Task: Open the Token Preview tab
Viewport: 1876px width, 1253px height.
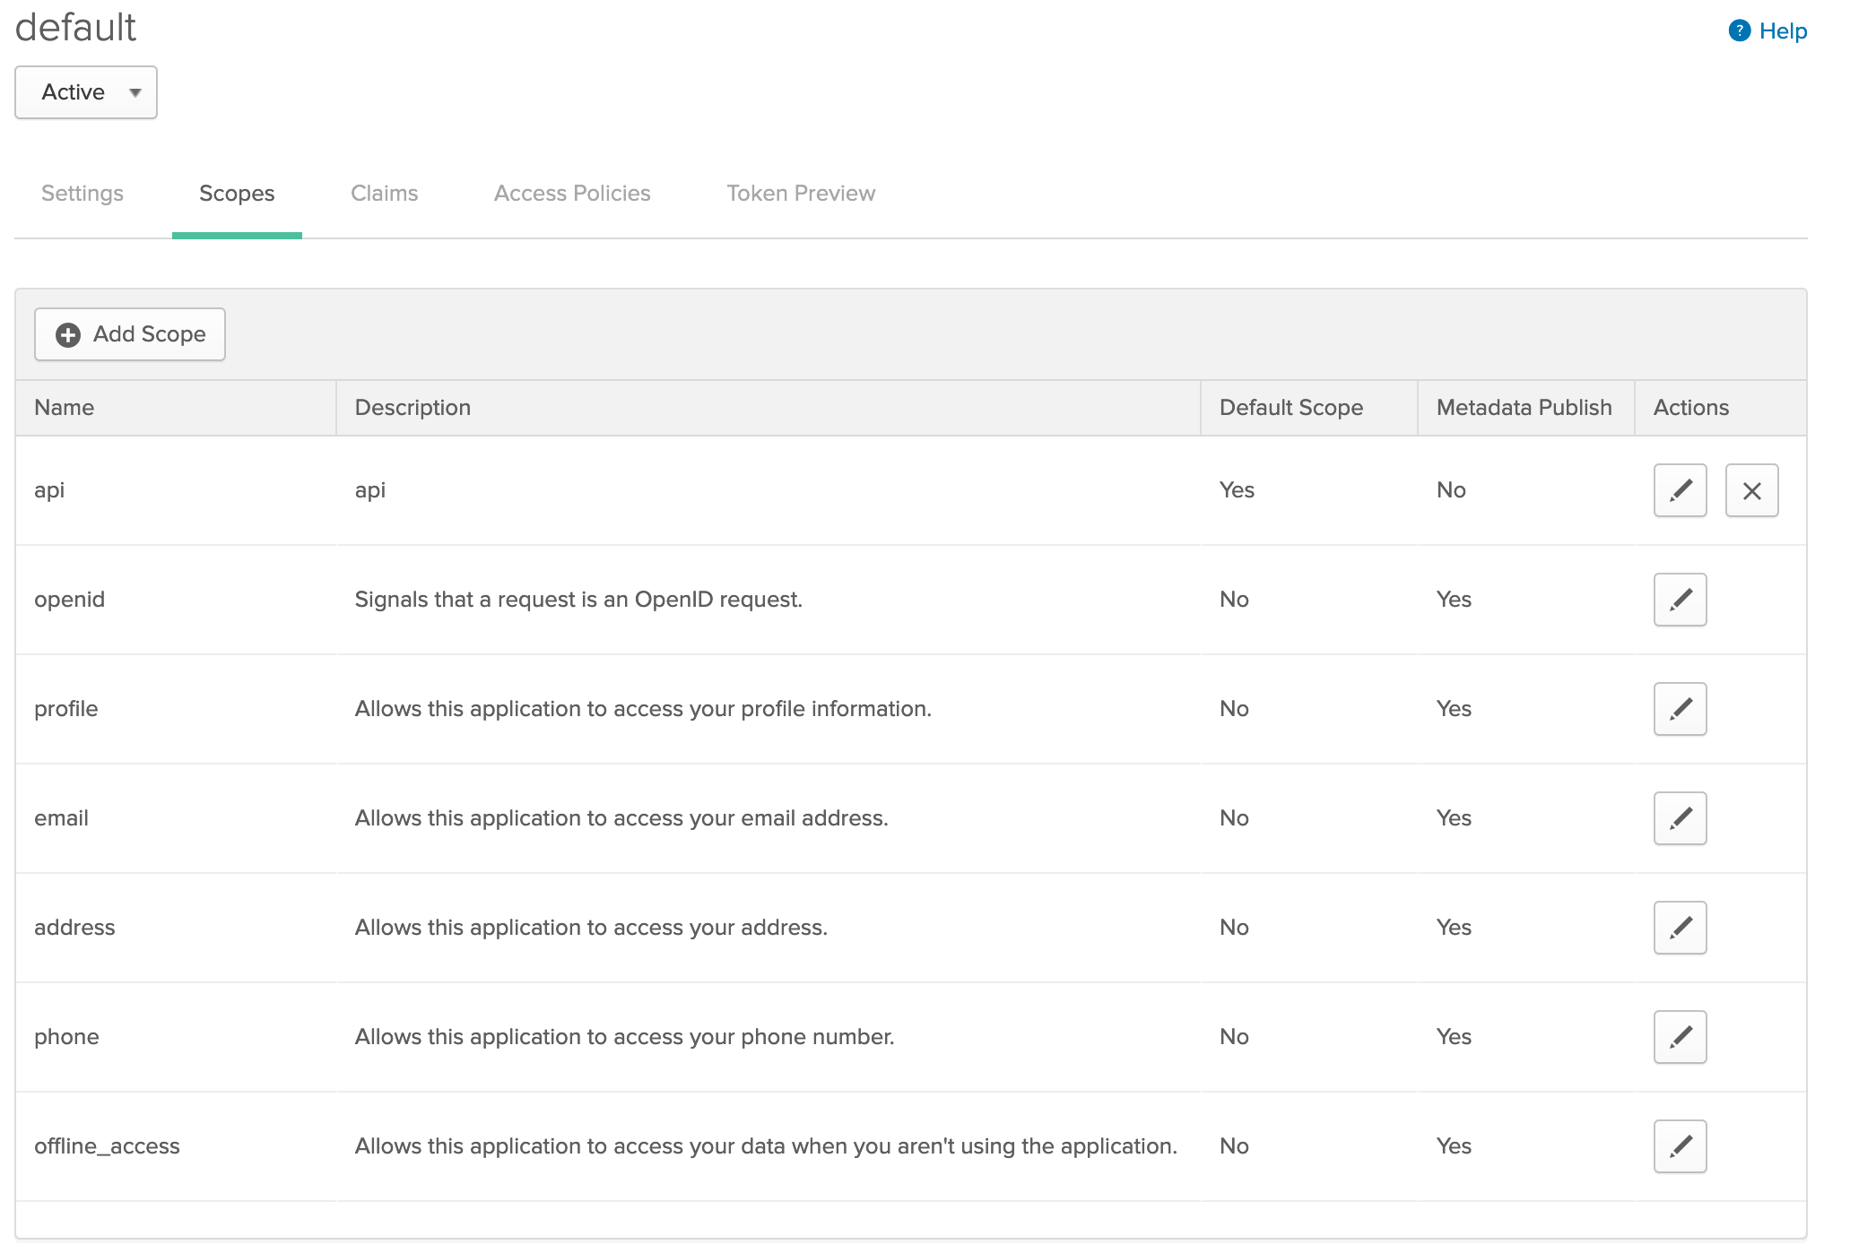Action: pyautogui.click(x=800, y=194)
